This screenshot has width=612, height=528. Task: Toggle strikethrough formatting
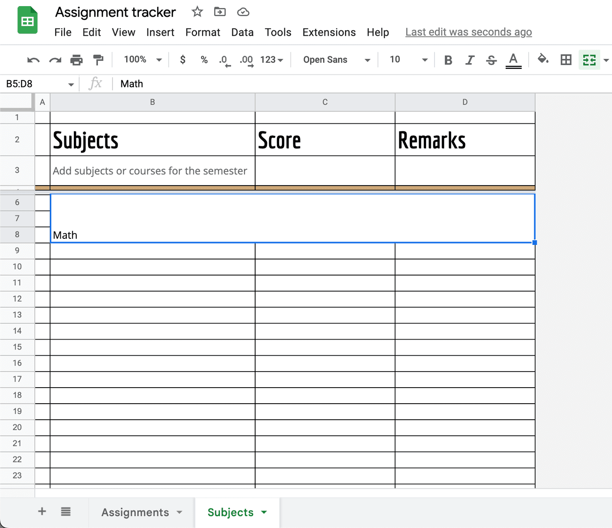pyautogui.click(x=491, y=60)
